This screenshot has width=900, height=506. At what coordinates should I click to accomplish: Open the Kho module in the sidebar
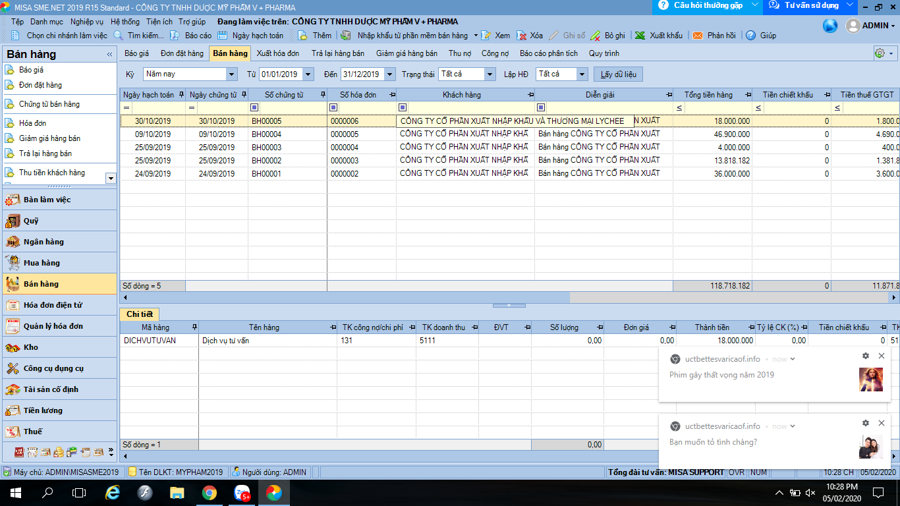point(31,347)
